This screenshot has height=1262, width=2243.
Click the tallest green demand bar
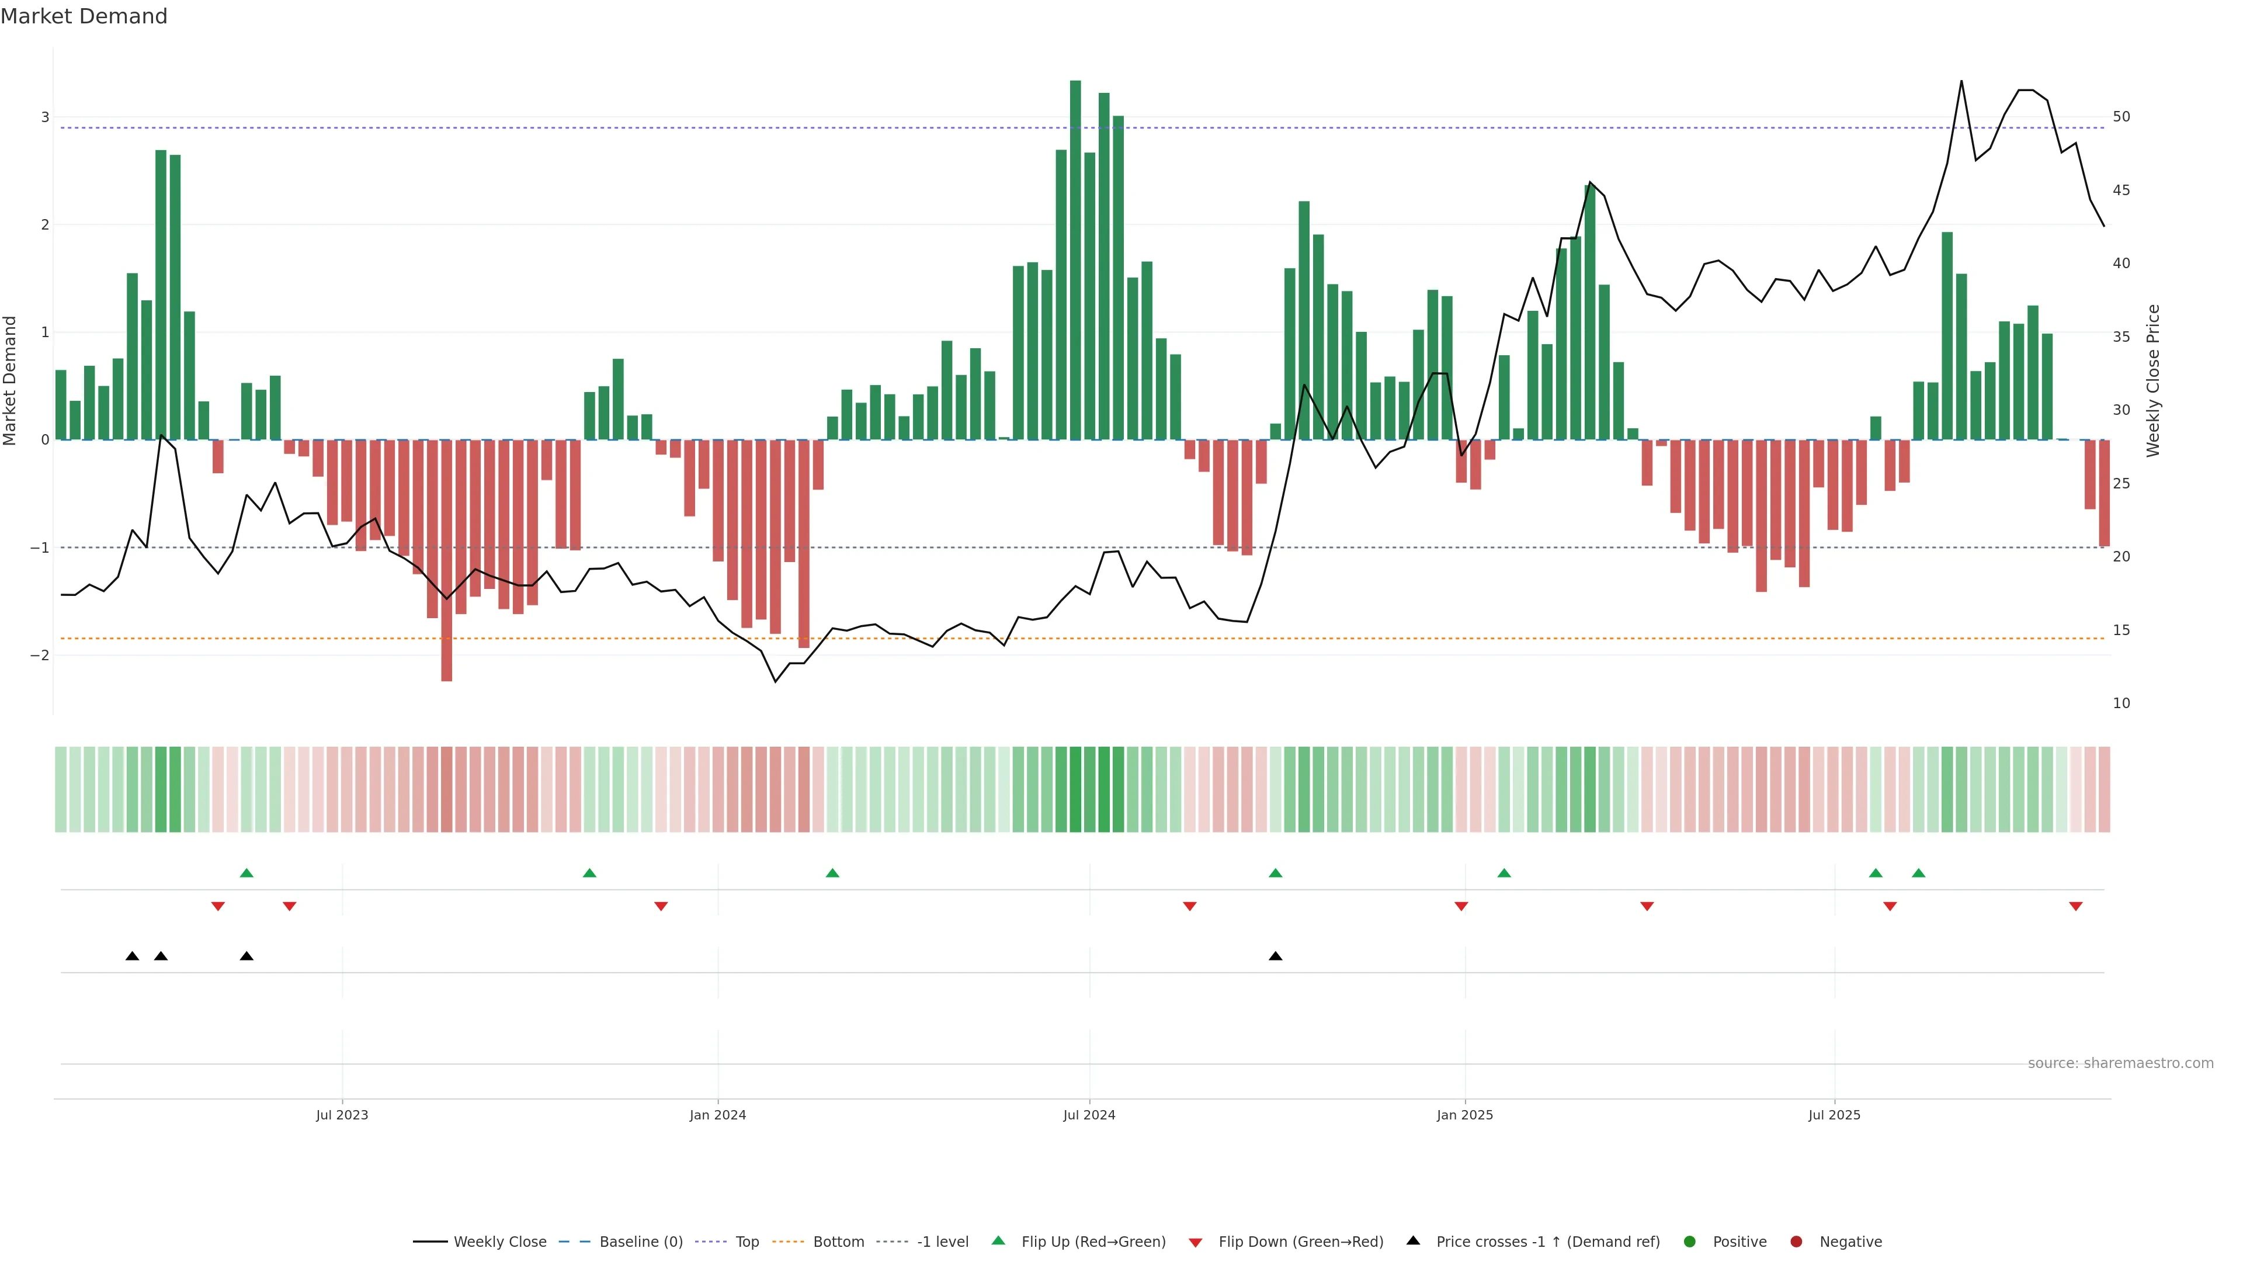(x=1075, y=261)
